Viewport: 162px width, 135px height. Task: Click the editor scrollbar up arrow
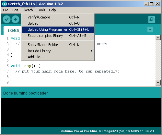(x=158, y=38)
